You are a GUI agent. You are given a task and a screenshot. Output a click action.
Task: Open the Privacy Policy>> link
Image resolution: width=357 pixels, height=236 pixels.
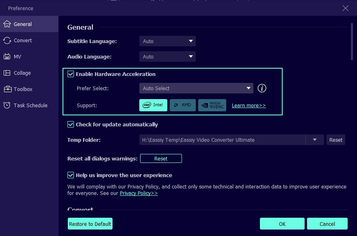click(x=139, y=193)
